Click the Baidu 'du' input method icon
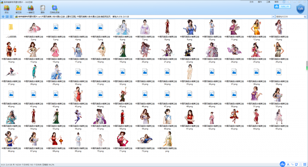This screenshot has width=308, height=167. pyautogui.click(x=282, y=164)
